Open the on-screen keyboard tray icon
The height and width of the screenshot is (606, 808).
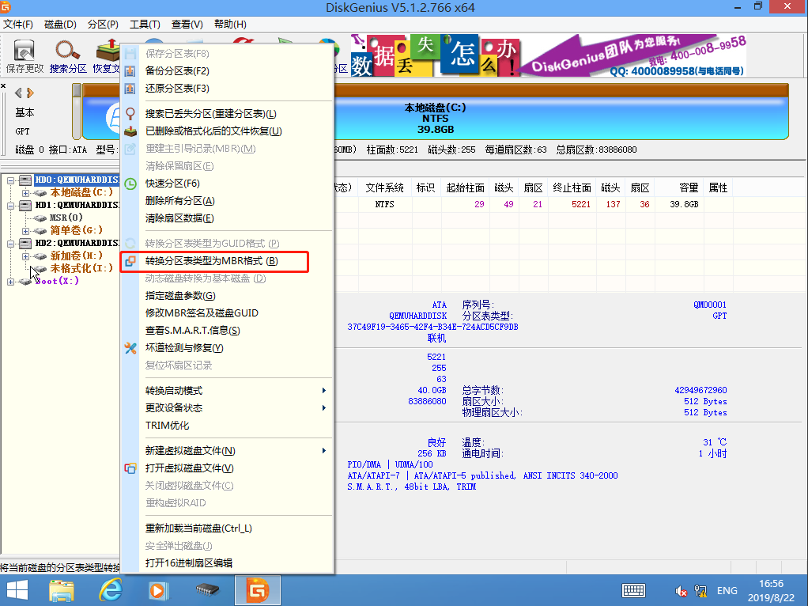633,590
